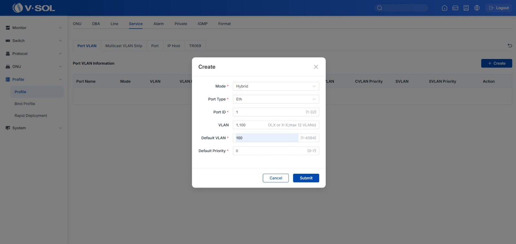
Task: Click the header search box
Action: click(x=401, y=8)
